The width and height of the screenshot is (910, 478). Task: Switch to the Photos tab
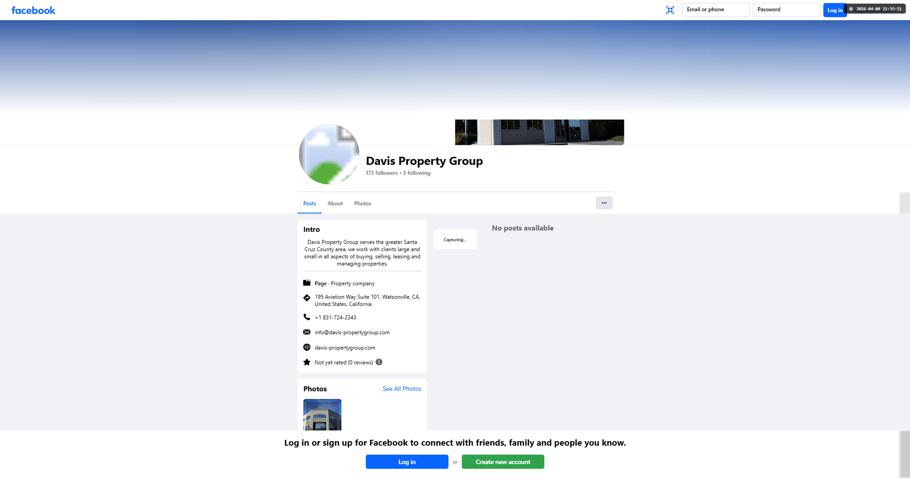point(363,204)
